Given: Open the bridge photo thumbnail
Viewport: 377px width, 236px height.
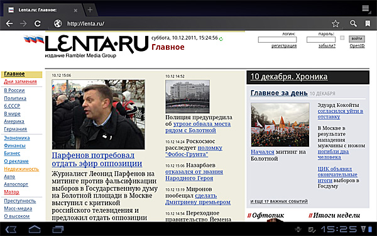Looking at the screenshot, I should [x=187, y=96].
